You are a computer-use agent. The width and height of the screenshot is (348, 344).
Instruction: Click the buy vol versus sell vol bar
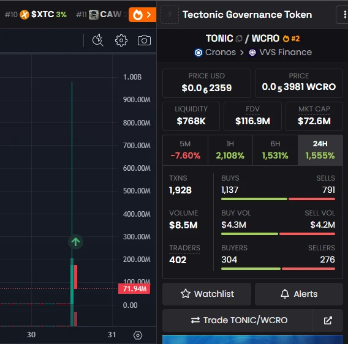(x=278, y=234)
